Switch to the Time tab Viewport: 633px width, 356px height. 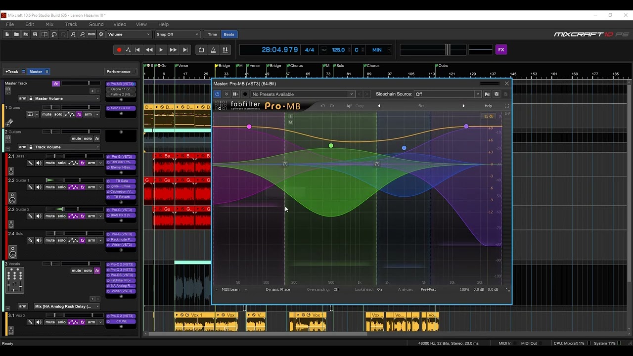212,35
